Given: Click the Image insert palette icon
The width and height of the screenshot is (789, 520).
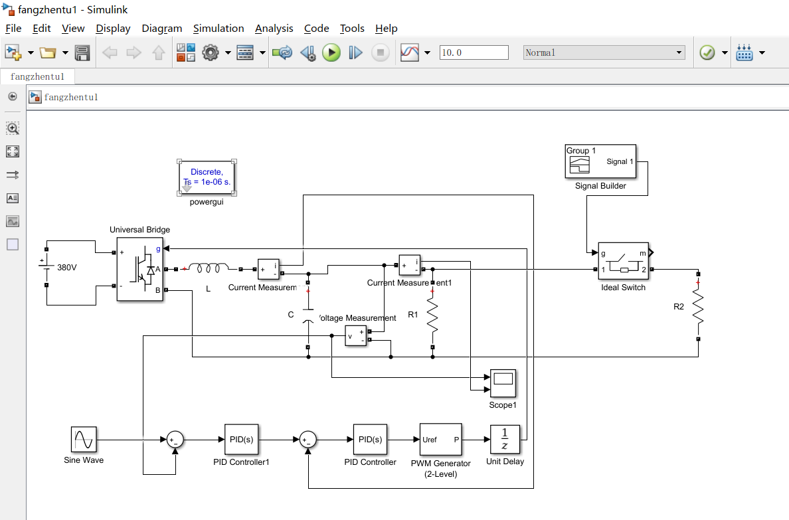Looking at the screenshot, I should pos(13,221).
